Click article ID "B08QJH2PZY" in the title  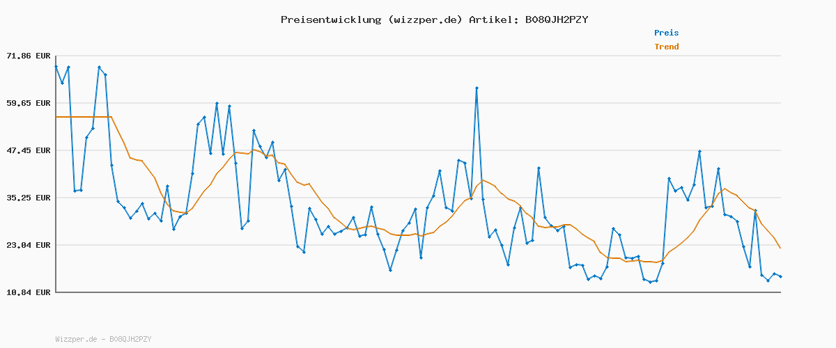(x=552, y=19)
